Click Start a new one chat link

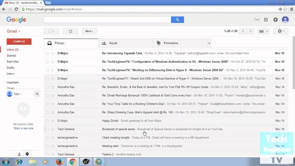pos(24,128)
